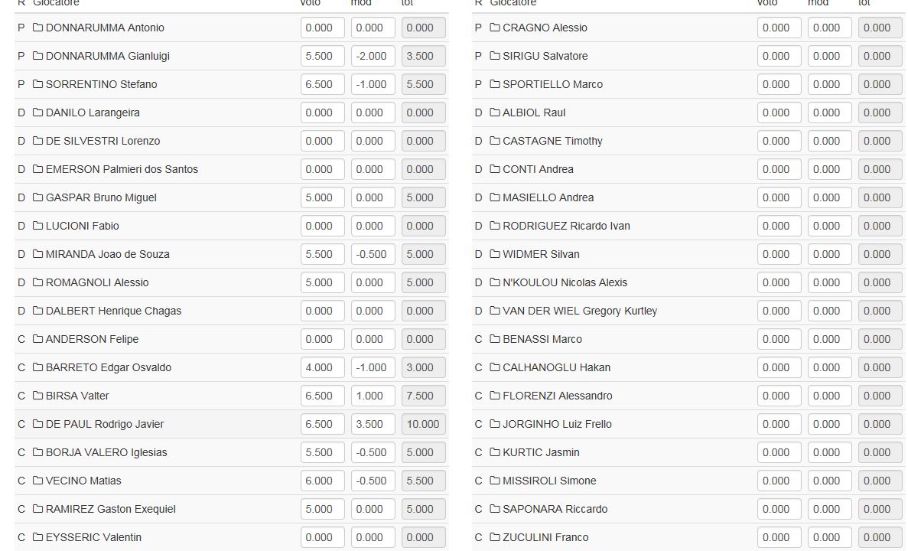Open folder icon beside BIRSA Valter
The image size is (908, 551).
coord(37,396)
